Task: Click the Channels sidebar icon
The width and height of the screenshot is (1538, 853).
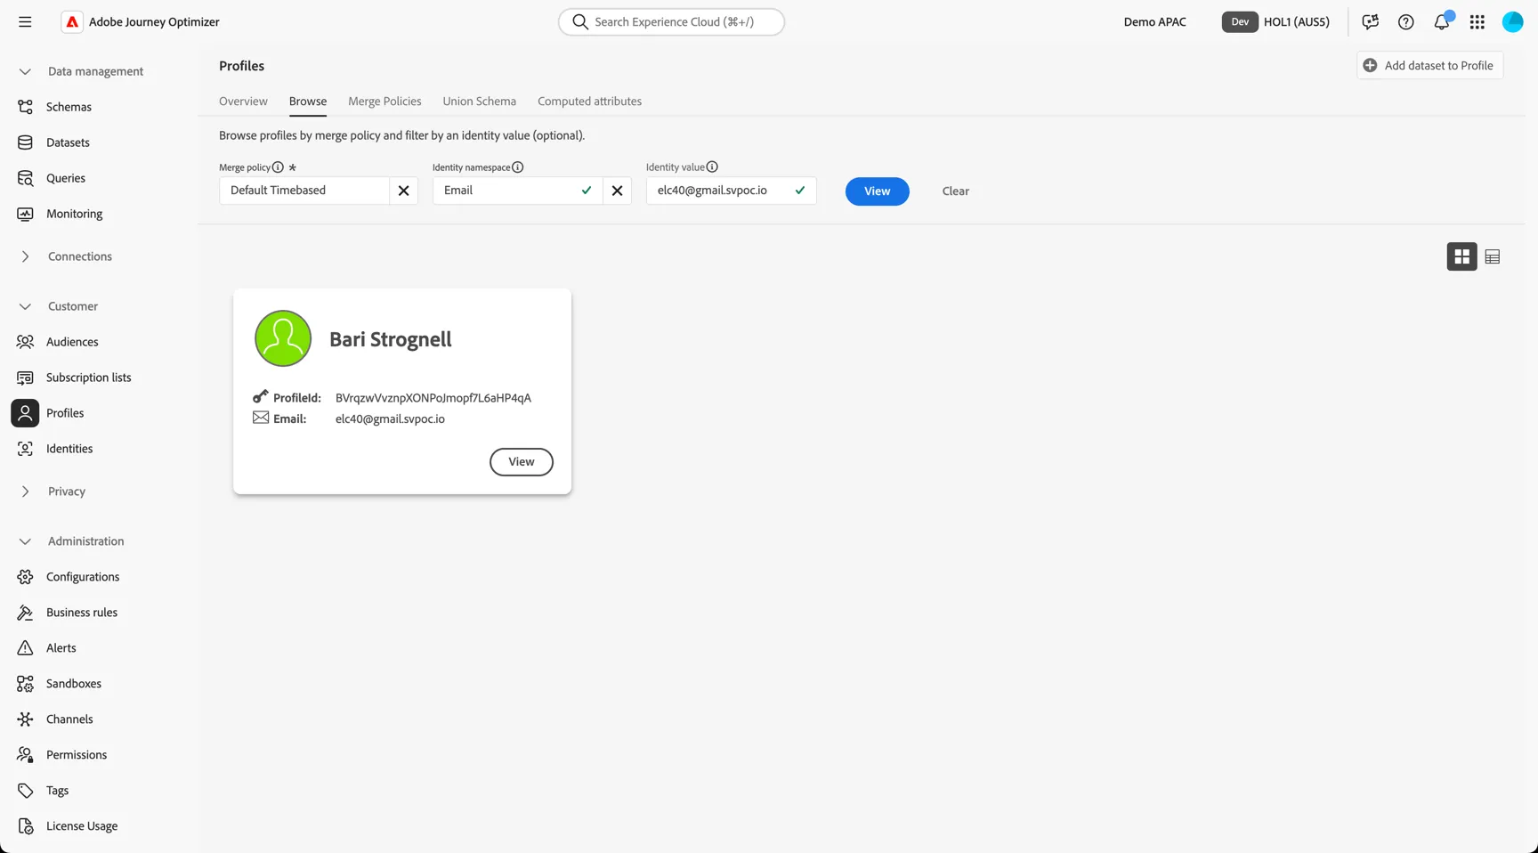Action: [x=25, y=719]
